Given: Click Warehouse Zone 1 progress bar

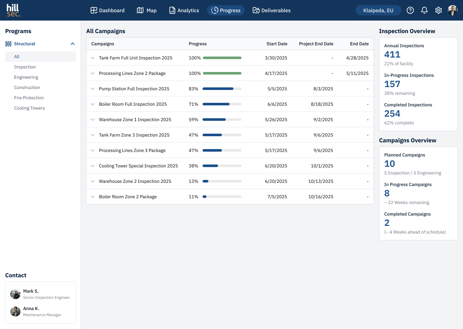Looking at the screenshot, I should [222, 120].
